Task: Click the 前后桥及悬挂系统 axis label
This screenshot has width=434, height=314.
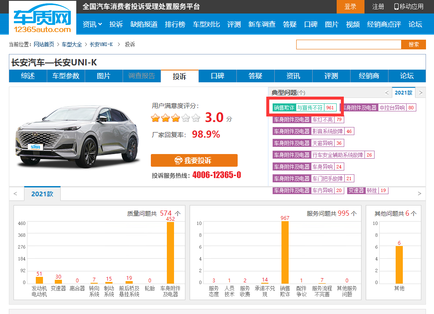Action: (129, 291)
